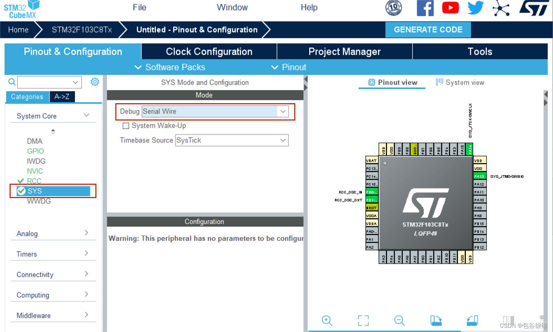Open the Pinout dropdown menu
The image size is (553, 332).
289,67
